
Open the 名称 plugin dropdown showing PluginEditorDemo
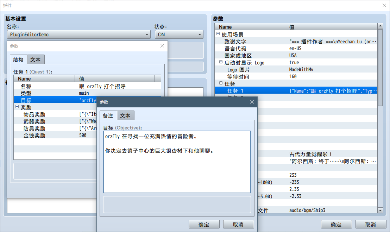point(78,35)
